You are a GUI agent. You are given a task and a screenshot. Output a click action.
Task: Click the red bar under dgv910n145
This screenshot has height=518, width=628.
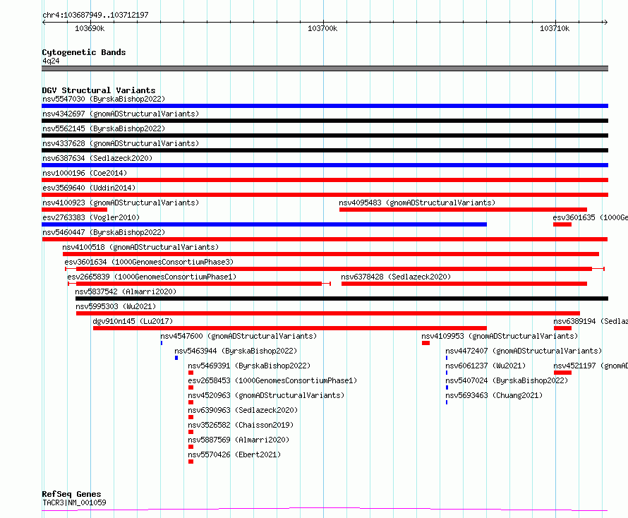click(290, 328)
